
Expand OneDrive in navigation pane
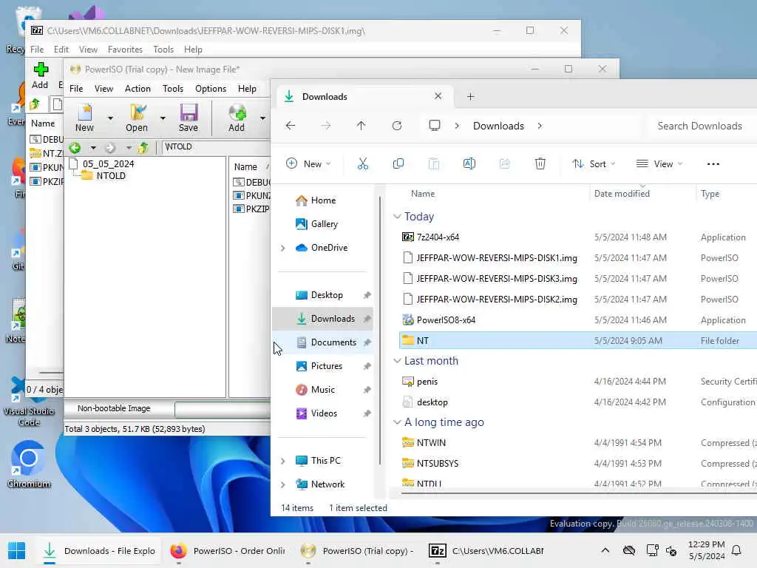pyautogui.click(x=283, y=248)
